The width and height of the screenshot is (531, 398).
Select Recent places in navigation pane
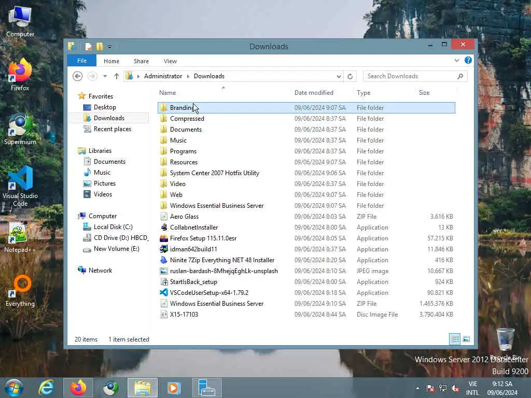[x=112, y=129]
